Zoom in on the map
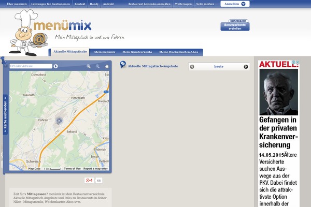This screenshot has height=207, width=311. point(89,66)
